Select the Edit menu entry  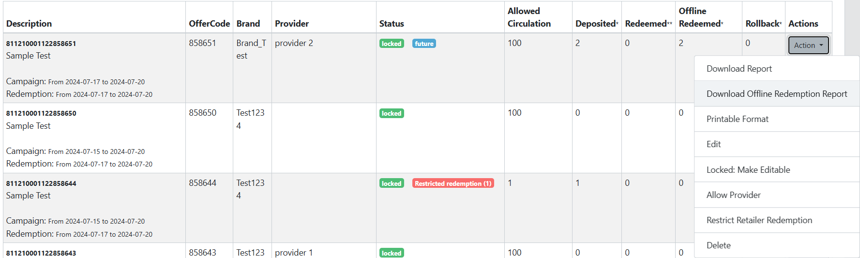tap(713, 144)
